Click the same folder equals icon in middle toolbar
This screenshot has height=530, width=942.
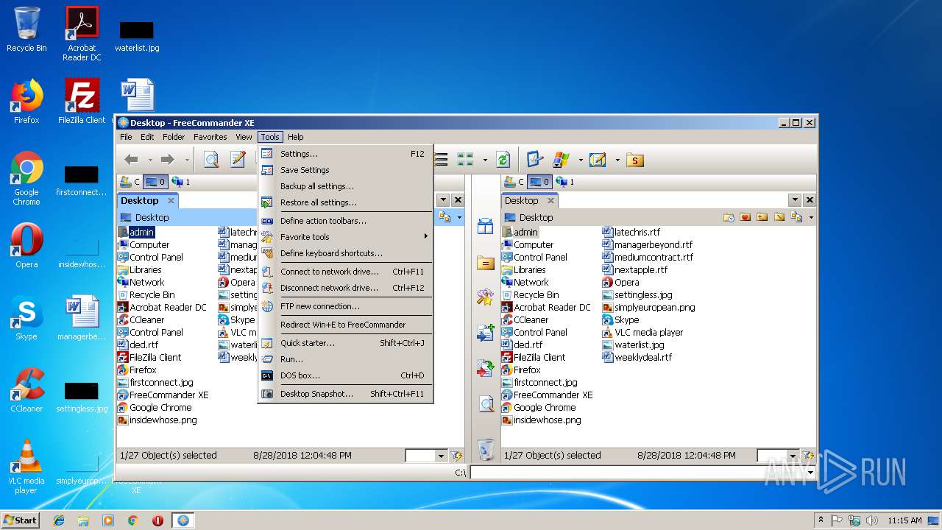tap(486, 263)
